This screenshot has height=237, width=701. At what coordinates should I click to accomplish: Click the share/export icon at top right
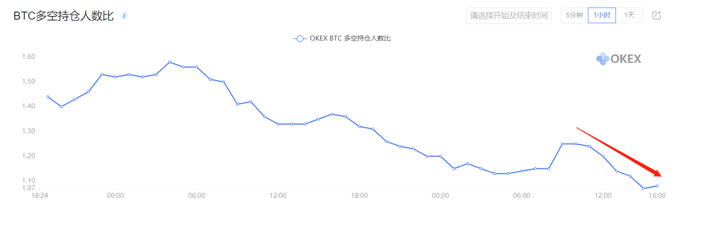click(x=656, y=16)
